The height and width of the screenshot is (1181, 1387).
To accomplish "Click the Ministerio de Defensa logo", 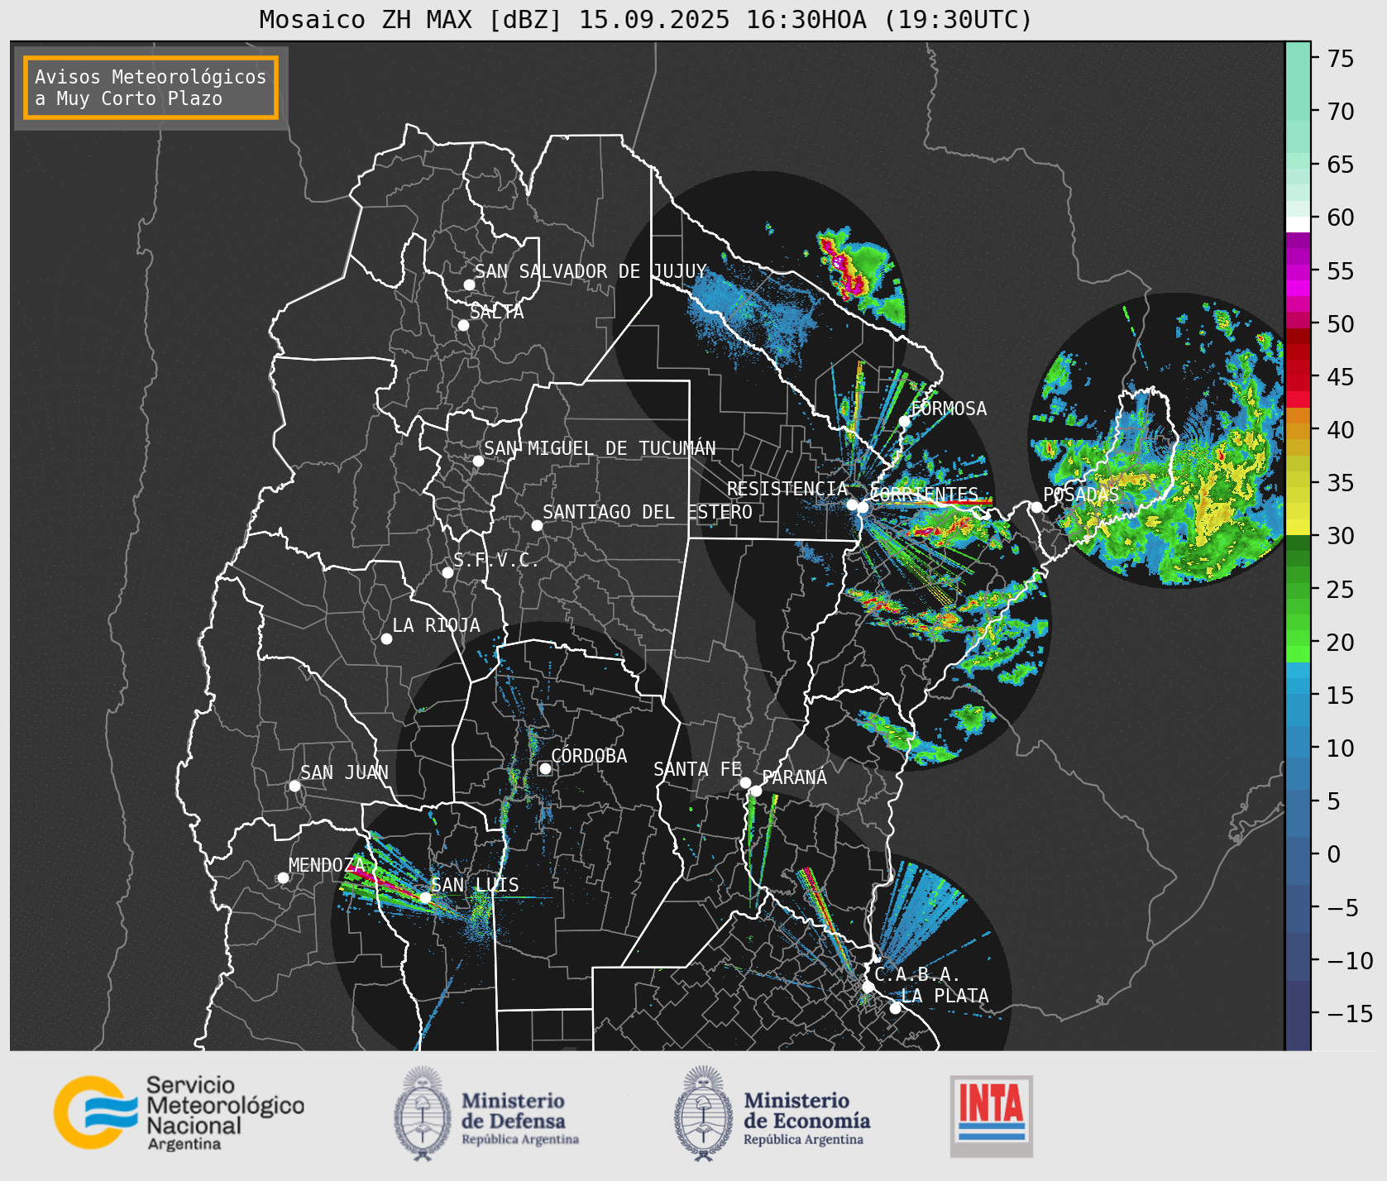I will click(x=486, y=1113).
